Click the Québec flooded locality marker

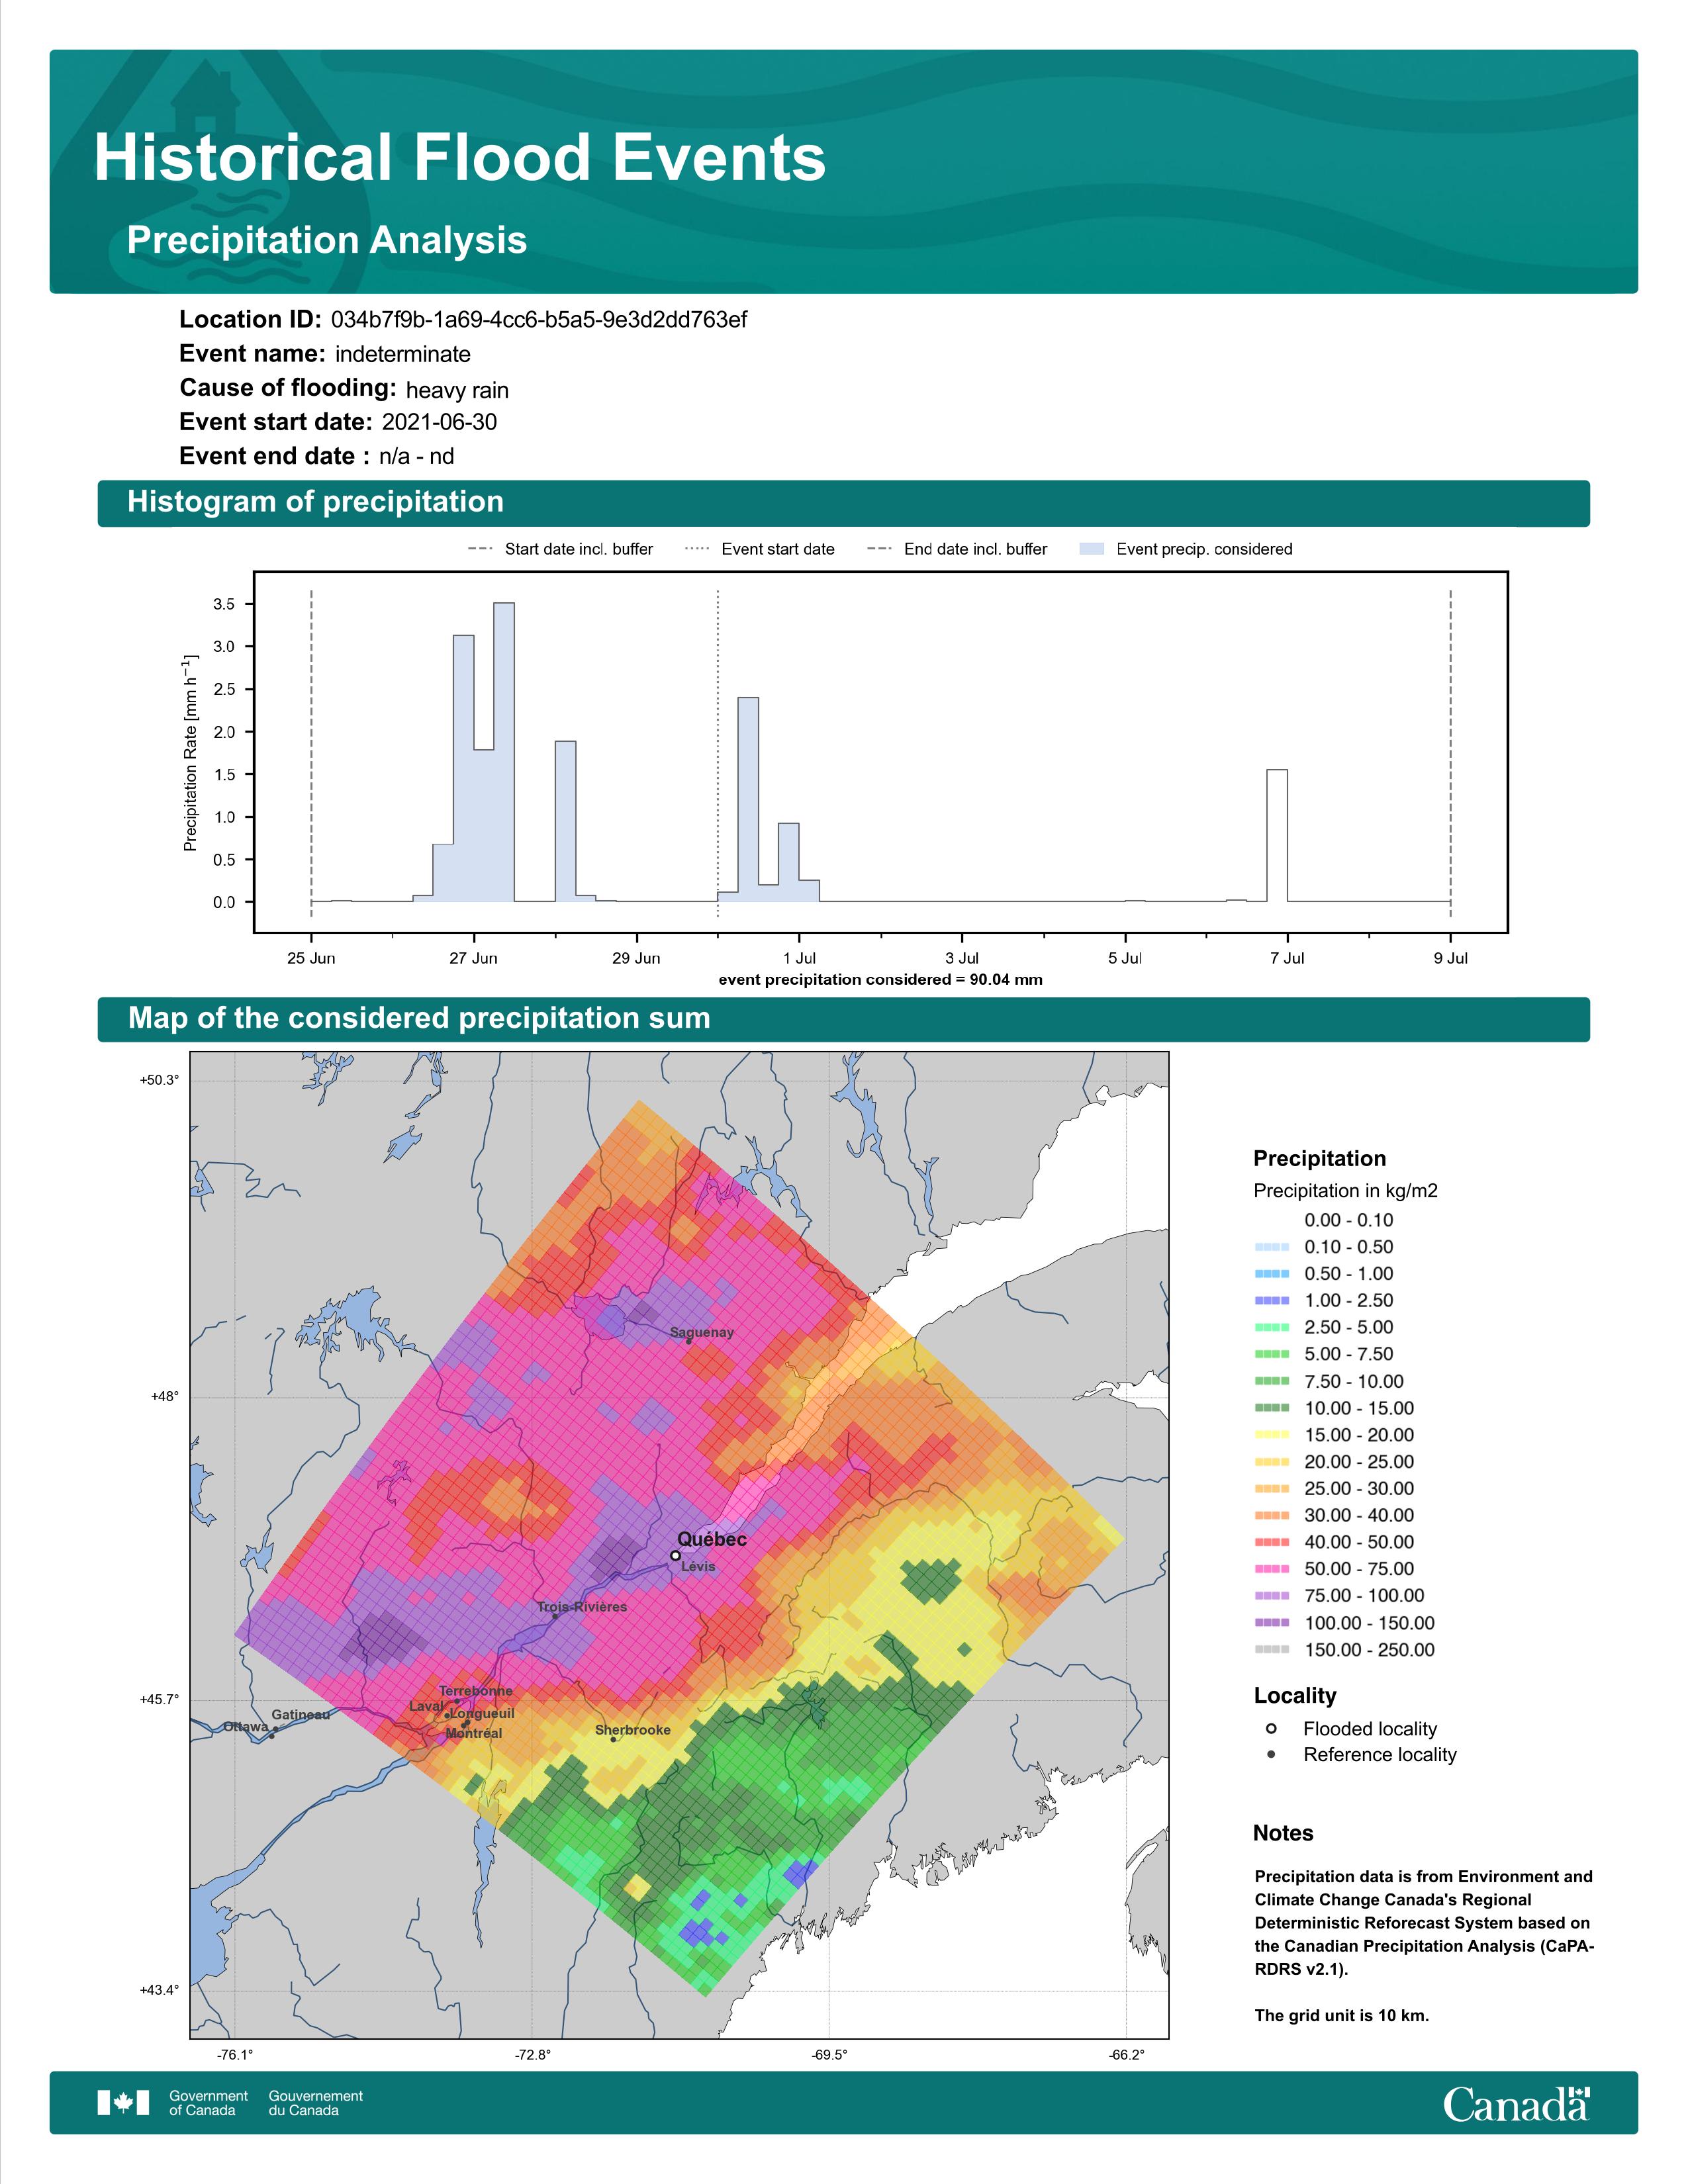click(676, 1555)
